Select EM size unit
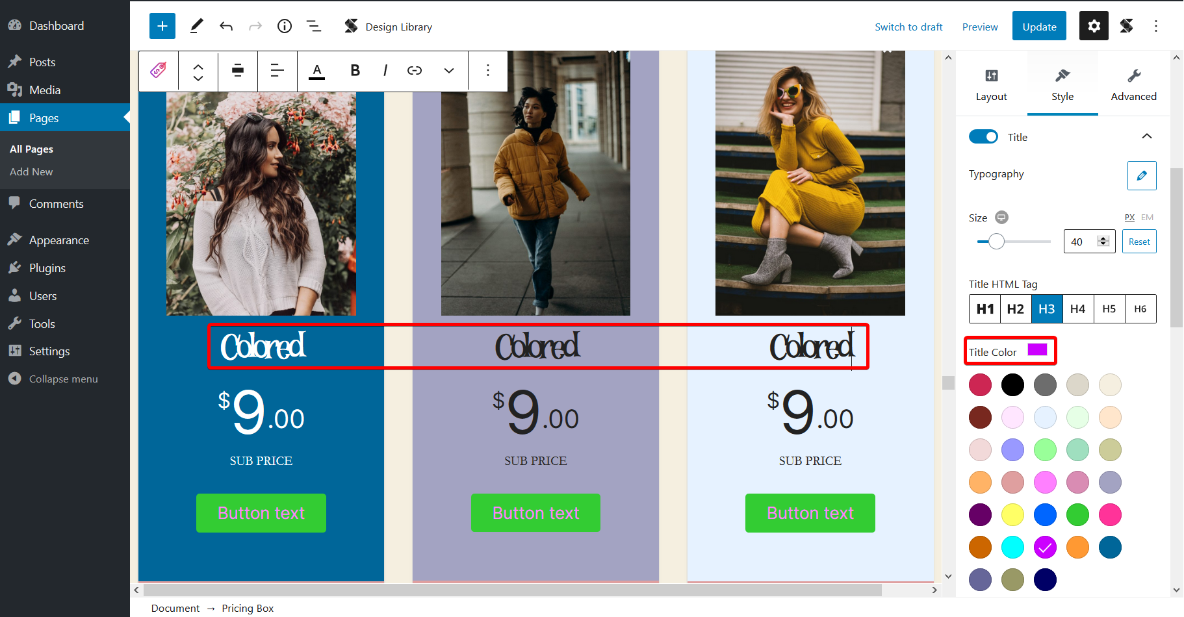This screenshot has height=617, width=1184. click(x=1147, y=218)
